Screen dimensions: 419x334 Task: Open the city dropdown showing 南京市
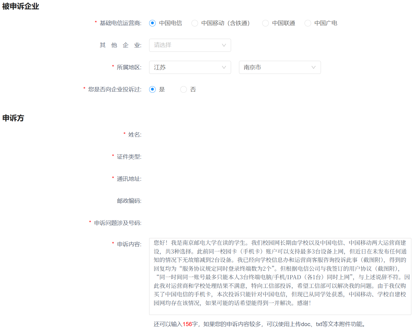[x=280, y=67]
